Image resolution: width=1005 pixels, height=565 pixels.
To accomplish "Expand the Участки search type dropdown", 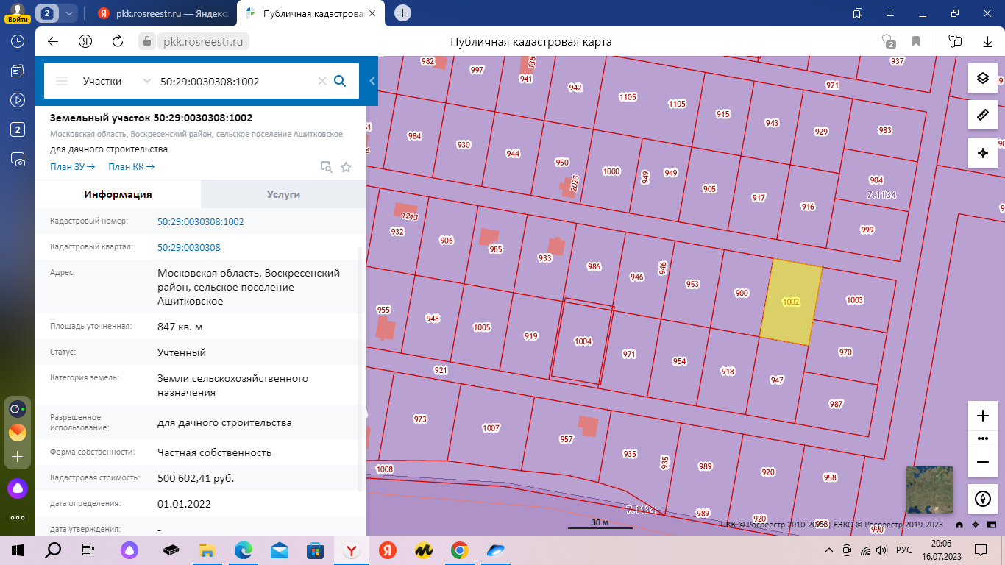I will click(x=146, y=81).
